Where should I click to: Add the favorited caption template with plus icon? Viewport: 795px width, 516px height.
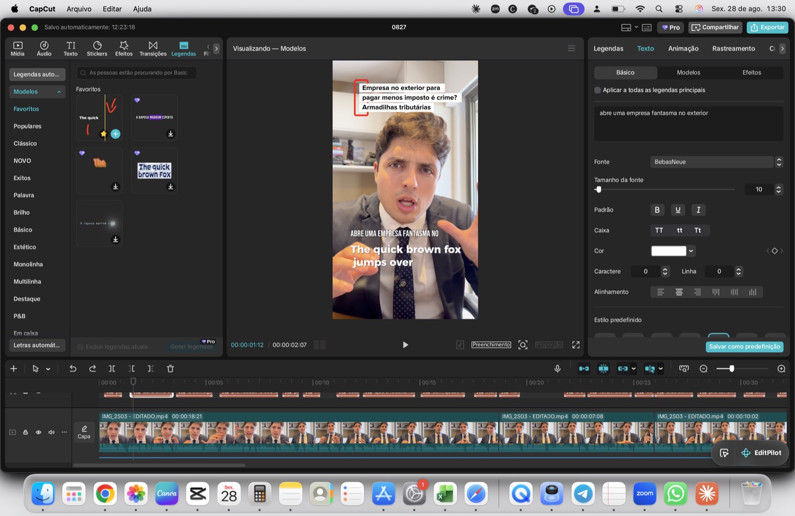tap(116, 134)
